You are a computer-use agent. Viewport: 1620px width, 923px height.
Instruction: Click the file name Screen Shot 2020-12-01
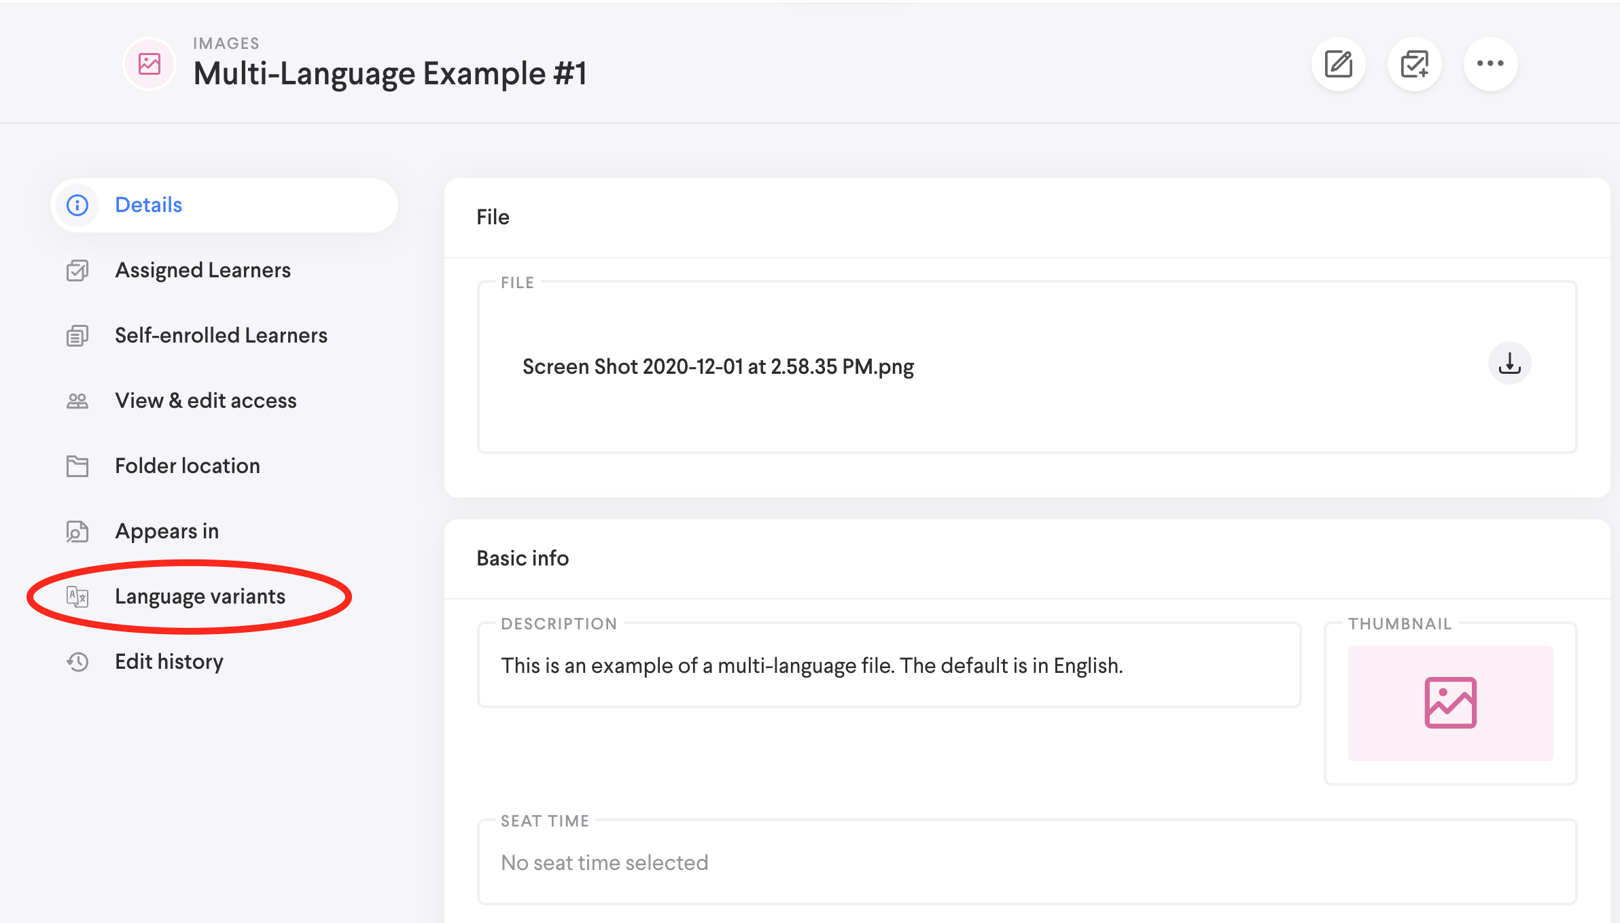[x=718, y=367]
